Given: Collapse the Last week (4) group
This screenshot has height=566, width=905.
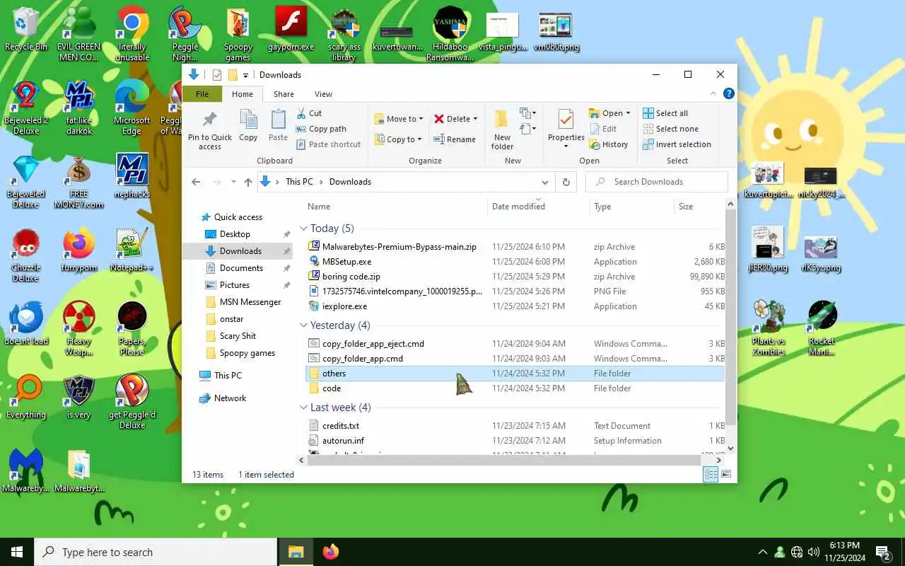Looking at the screenshot, I should tap(303, 408).
